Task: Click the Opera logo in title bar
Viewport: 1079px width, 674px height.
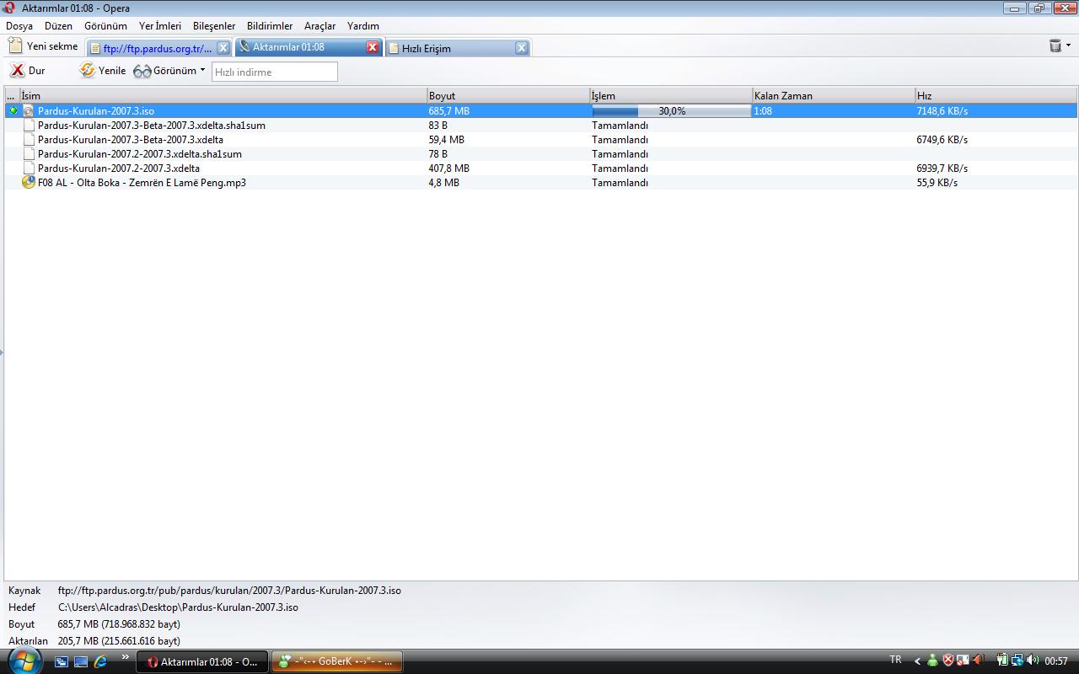Action: (x=8, y=8)
